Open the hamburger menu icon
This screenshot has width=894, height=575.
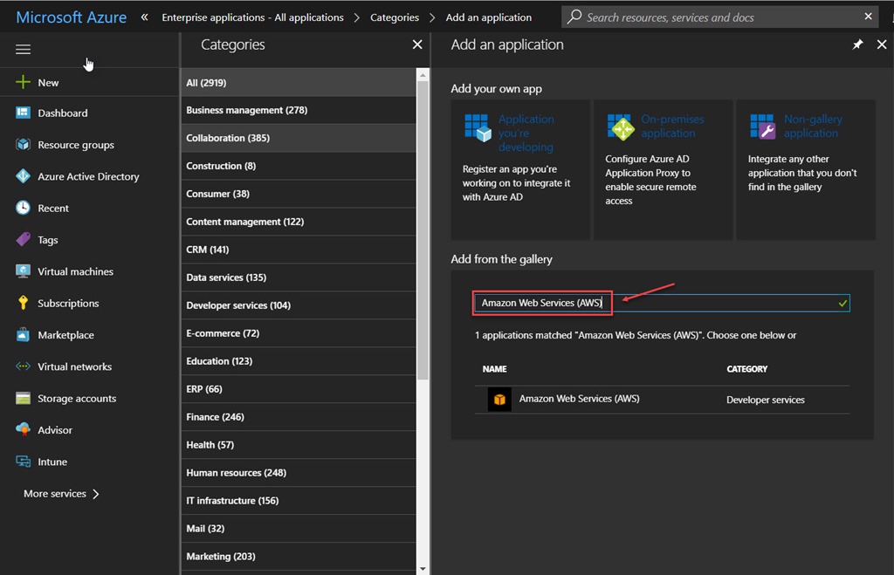click(23, 50)
